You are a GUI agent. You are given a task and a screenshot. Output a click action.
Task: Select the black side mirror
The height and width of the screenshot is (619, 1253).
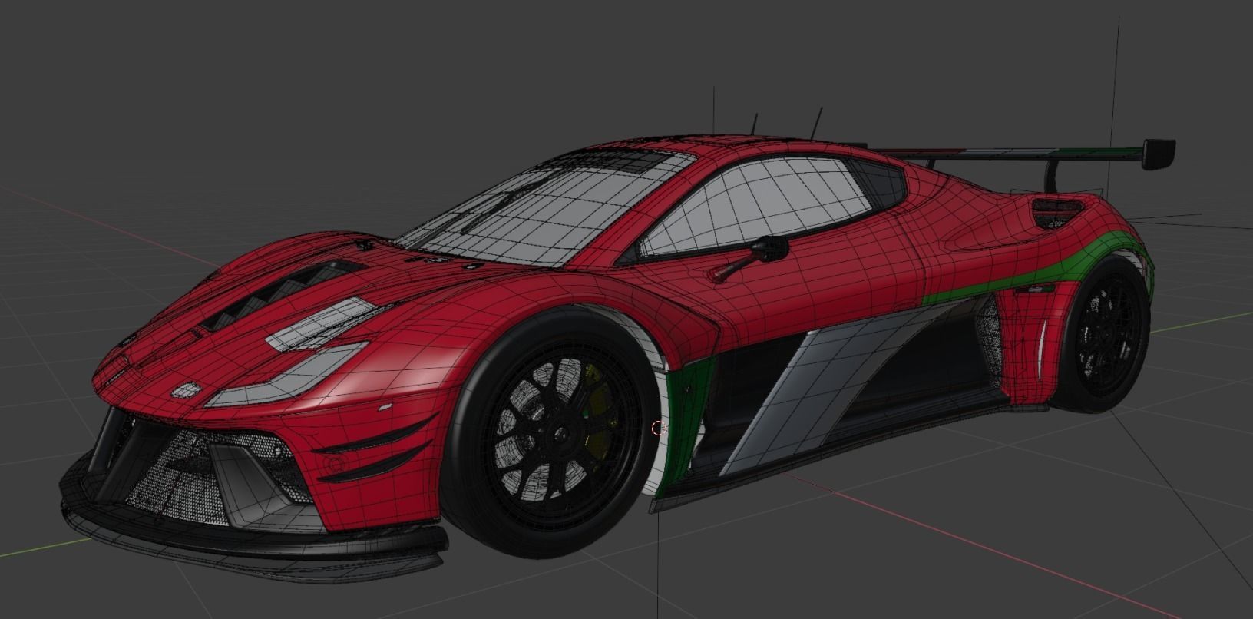770,247
